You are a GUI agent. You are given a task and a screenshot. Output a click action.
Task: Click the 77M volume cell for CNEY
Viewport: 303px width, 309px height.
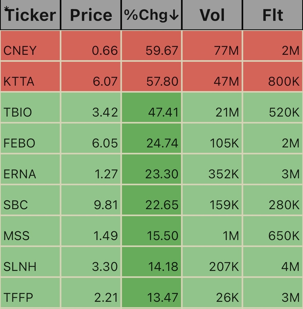point(212,46)
